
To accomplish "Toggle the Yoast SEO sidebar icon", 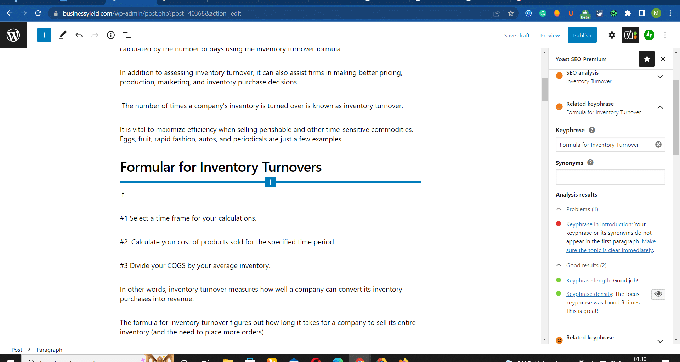I will tap(630, 35).
